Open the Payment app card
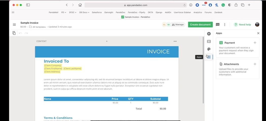This screenshot has height=121, width=266. point(238,48)
